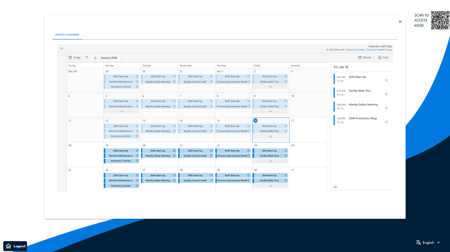Navigate to previous month with up arrow
This screenshot has width=450, height=252.
(87, 57)
